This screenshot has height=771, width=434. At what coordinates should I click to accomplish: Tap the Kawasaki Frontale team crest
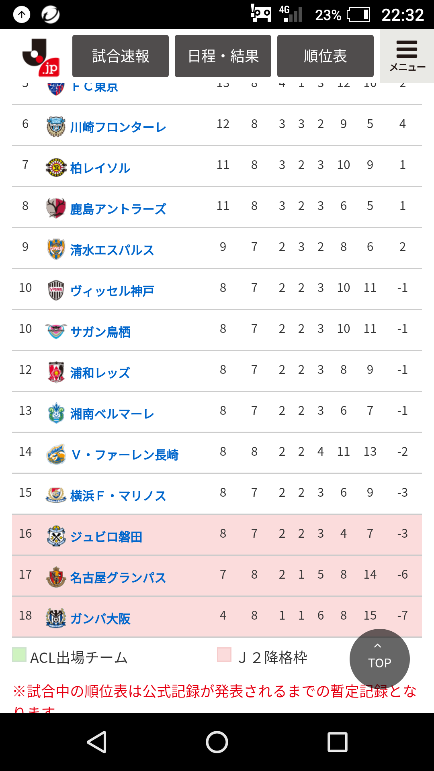(x=56, y=126)
